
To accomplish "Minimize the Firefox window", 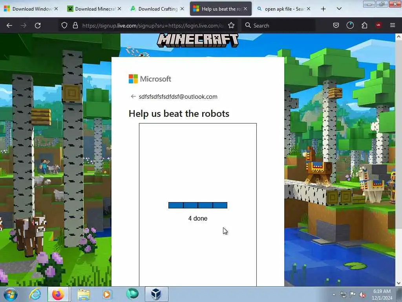I will [369, 4].
